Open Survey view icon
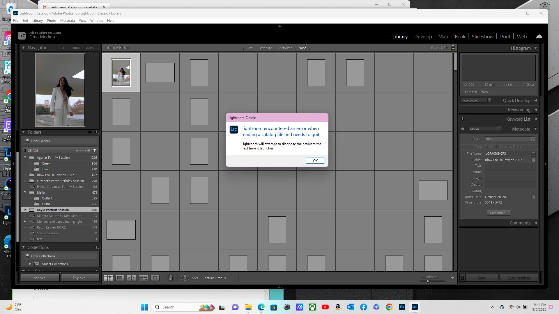Image resolution: width=559 pixels, height=314 pixels. coord(143,278)
